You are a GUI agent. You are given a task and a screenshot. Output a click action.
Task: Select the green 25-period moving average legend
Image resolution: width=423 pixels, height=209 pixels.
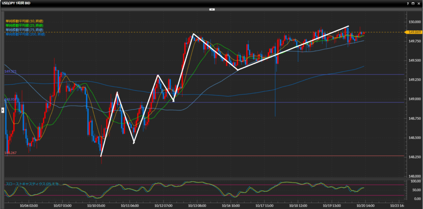coord(24,25)
